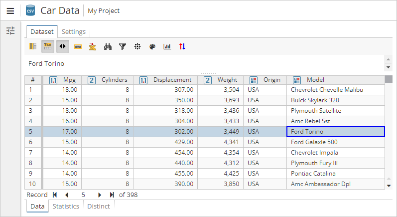The height and width of the screenshot is (217, 397).
Task: Click the red-blue sort arrows icon
Action: coord(182,46)
